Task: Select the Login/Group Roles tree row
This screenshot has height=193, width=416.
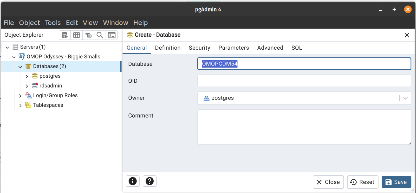Action: [61, 95]
